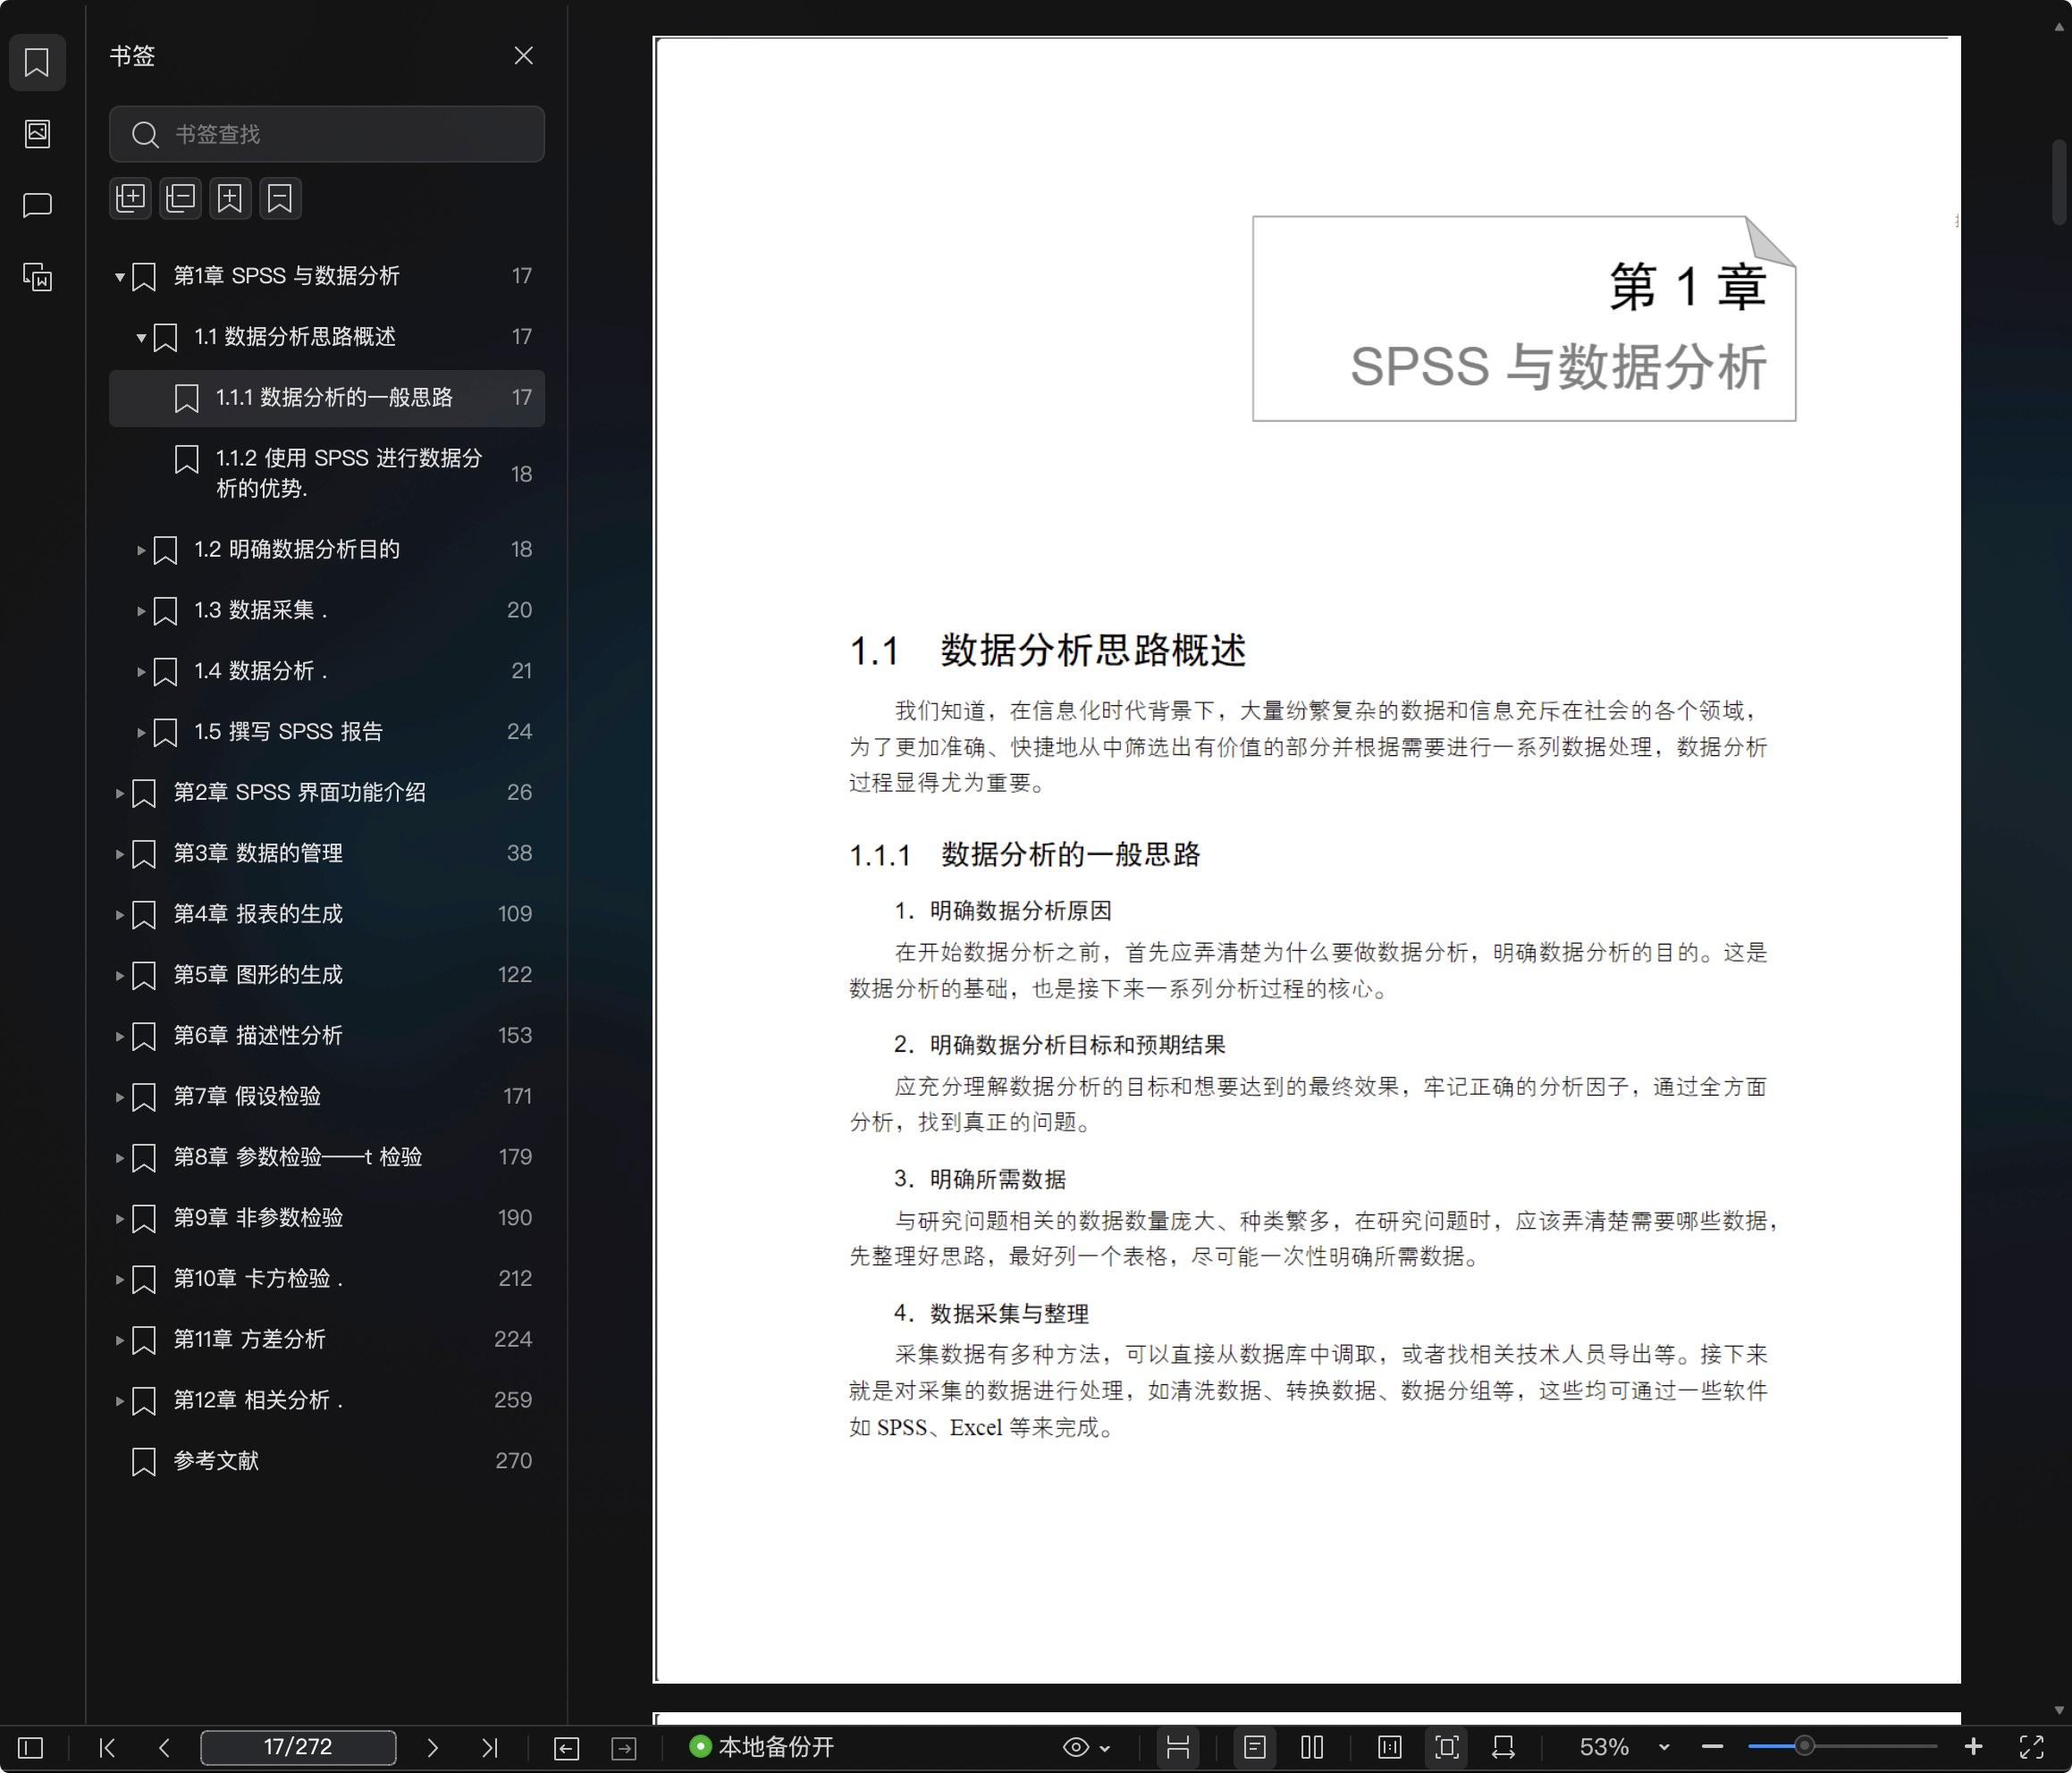Screen dimensions: 2072x1773
Task: Expand the 1.2 明确数据分析目的 node
Action: (141, 550)
